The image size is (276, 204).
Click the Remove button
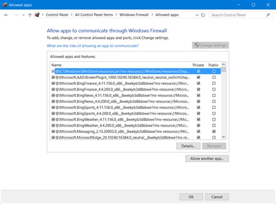click(x=214, y=146)
